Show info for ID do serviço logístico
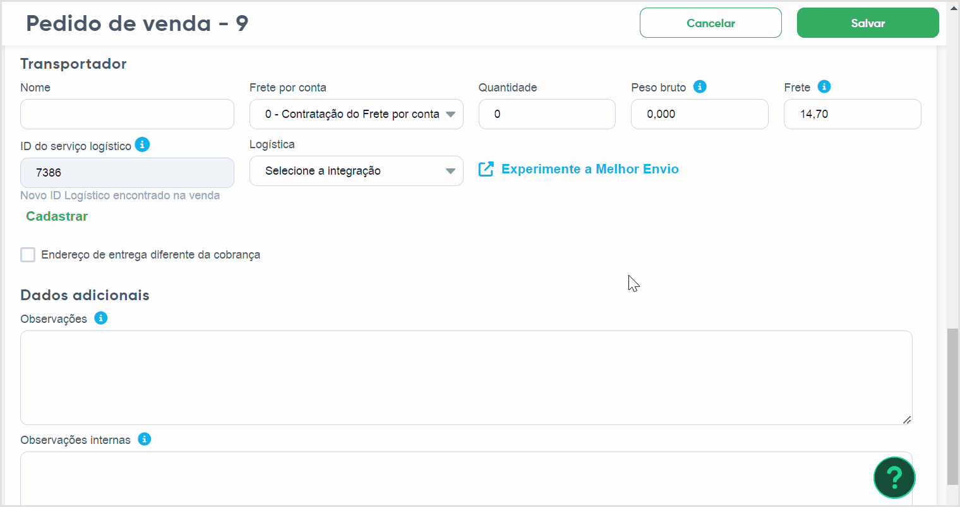 [143, 145]
